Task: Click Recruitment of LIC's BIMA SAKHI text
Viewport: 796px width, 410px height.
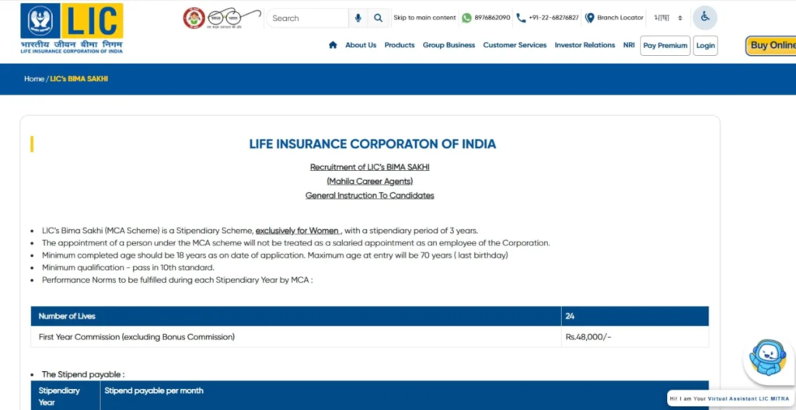Action: (x=369, y=167)
